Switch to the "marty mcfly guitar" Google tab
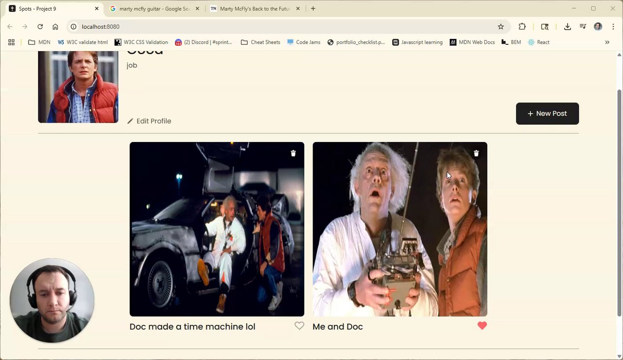This screenshot has height=360, width=623. [155, 9]
